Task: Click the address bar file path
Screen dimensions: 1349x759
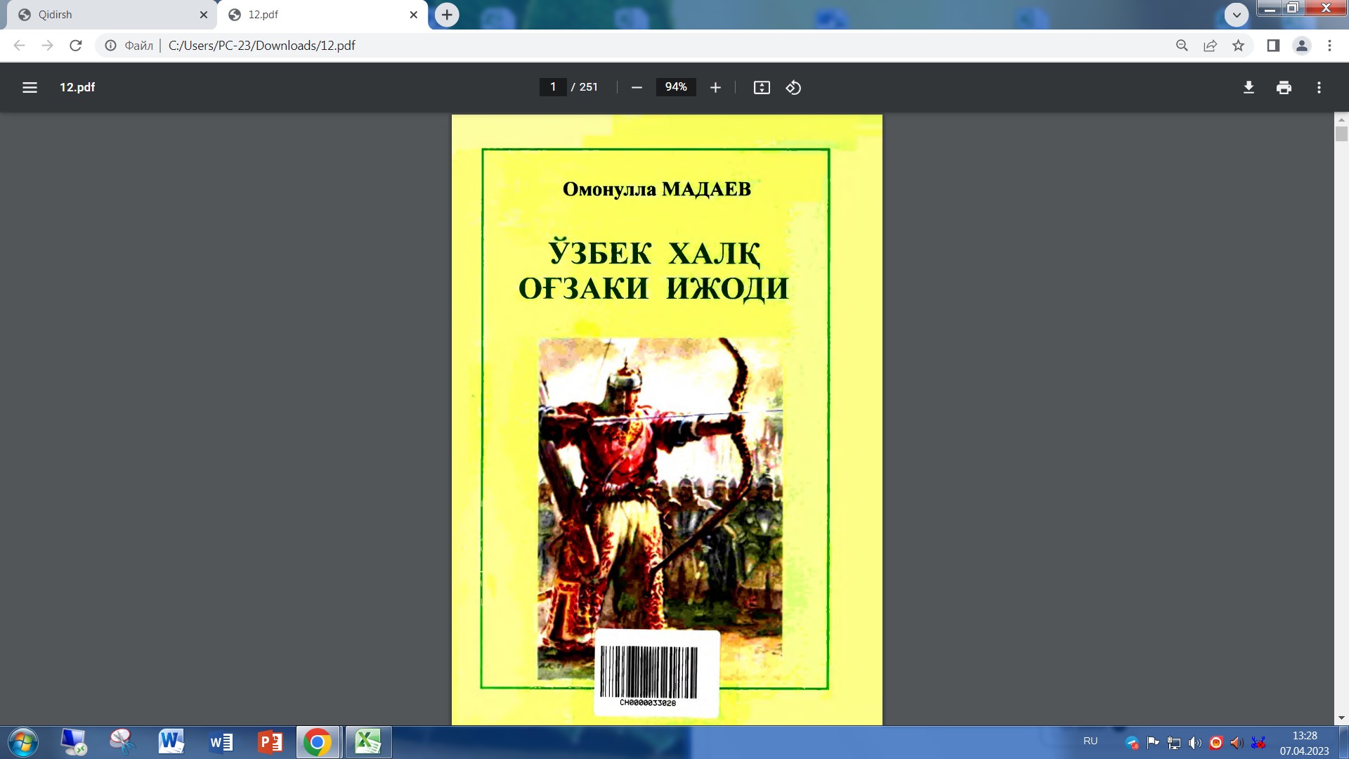Action: pyautogui.click(x=261, y=46)
